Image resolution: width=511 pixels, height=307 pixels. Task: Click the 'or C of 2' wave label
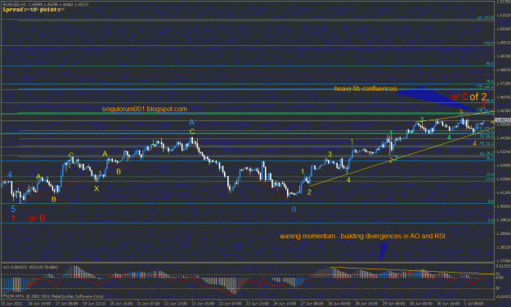(468, 97)
